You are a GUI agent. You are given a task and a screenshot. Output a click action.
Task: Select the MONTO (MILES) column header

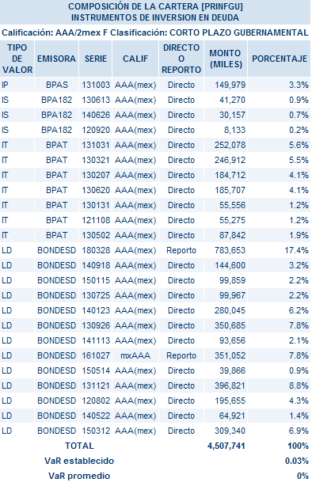(x=226, y=59)
